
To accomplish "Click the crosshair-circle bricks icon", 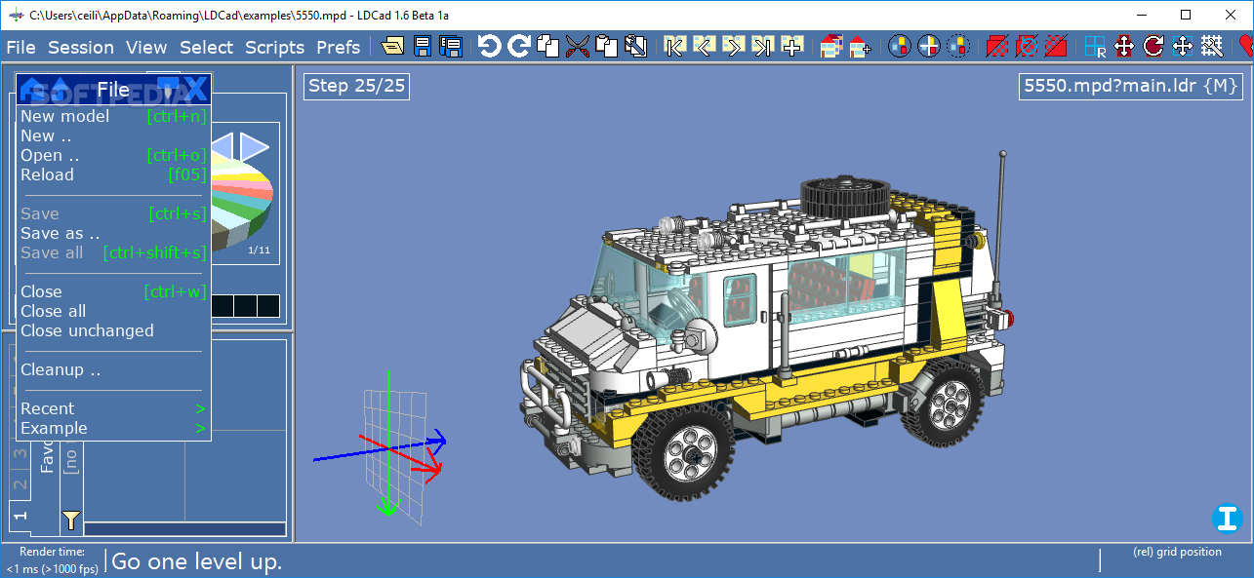I will [x=929, y=46].
